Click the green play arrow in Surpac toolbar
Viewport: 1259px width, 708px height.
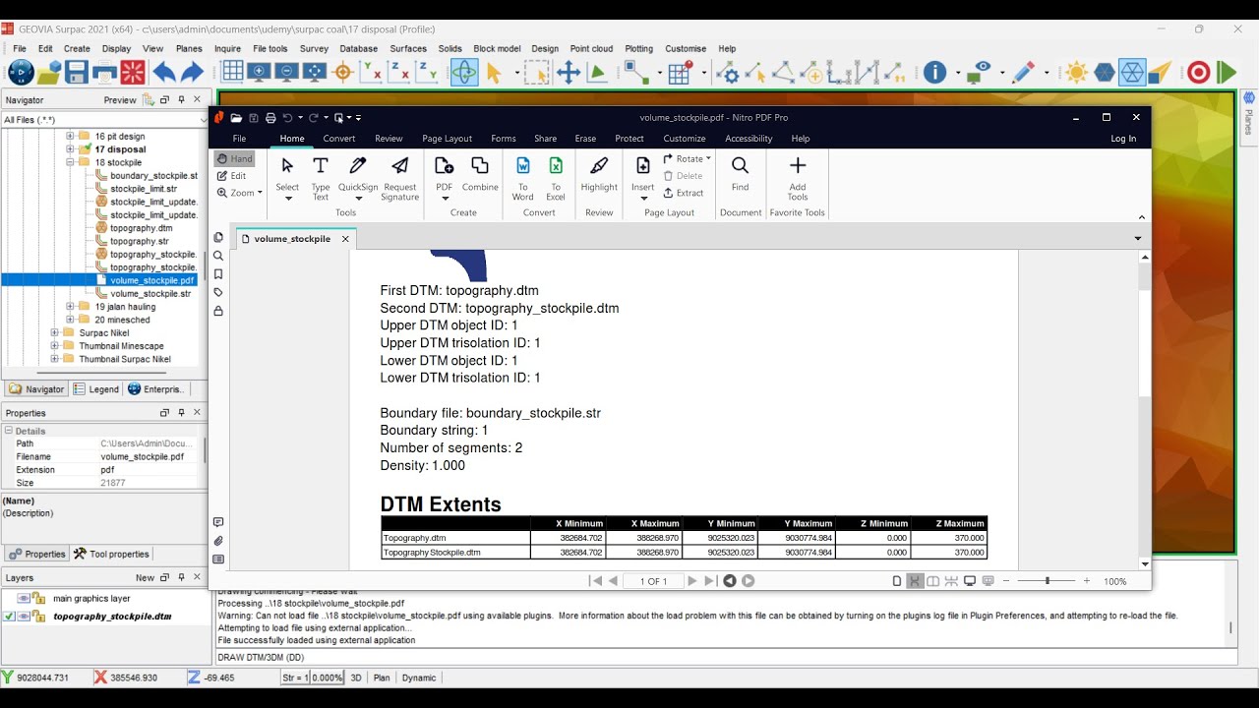(x=1226, y=72)
